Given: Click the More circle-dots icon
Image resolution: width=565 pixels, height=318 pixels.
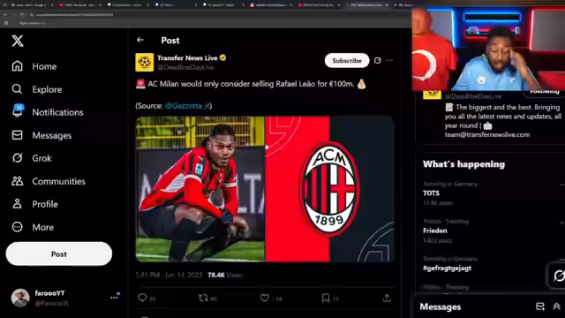Looking at the screenshot, I should point(17,227).
